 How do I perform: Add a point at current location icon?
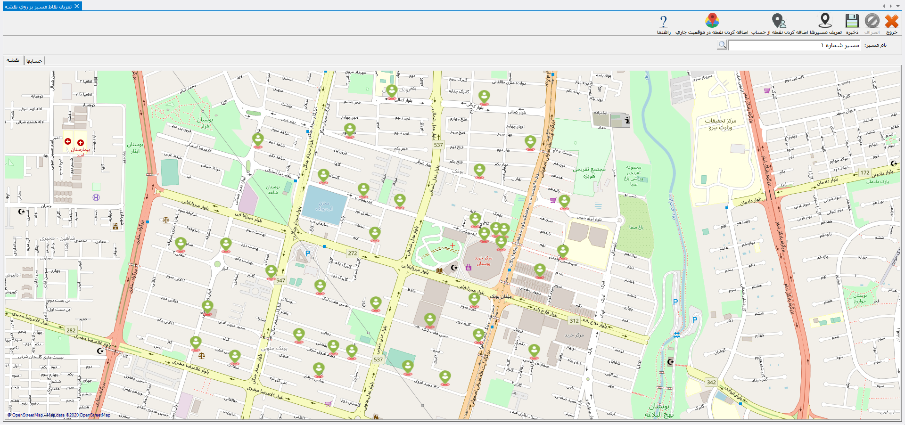[x=712, y=21]
